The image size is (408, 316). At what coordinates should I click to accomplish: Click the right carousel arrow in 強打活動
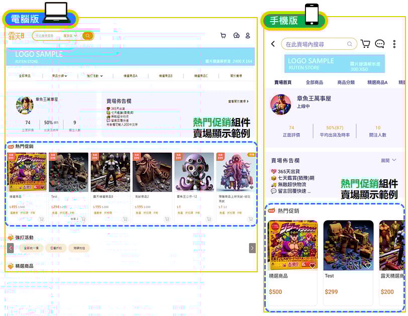click(252, 248)
